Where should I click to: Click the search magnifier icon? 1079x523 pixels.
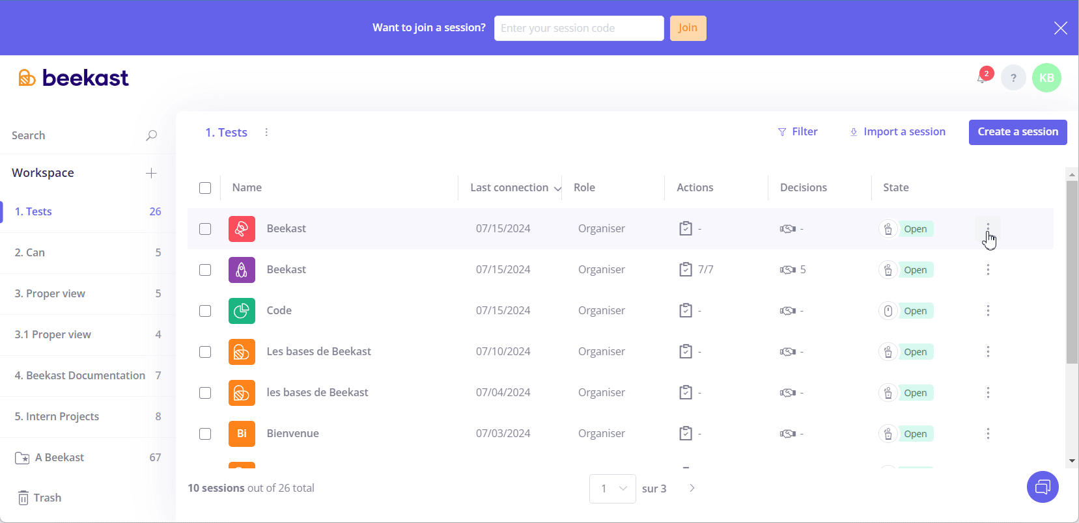152,135
